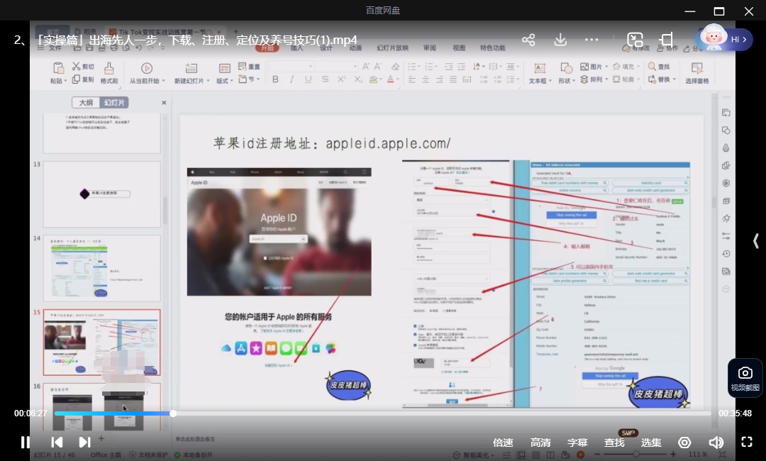The image size is (766, 461).
Task: Open the 节 section dropdown
Action: tap(248, 79)
